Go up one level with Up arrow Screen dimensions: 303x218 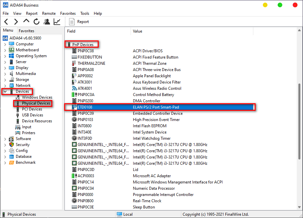click(26, 21)
